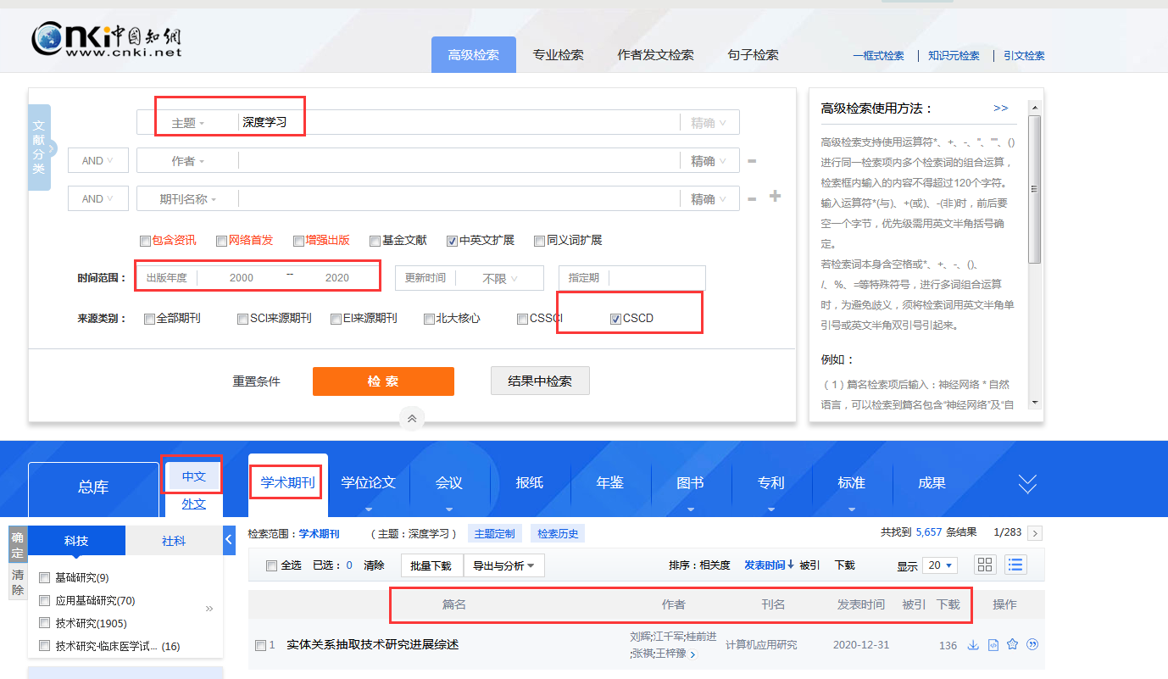Download the first search result article
1168x679 pixels.
tap(973, 644)
